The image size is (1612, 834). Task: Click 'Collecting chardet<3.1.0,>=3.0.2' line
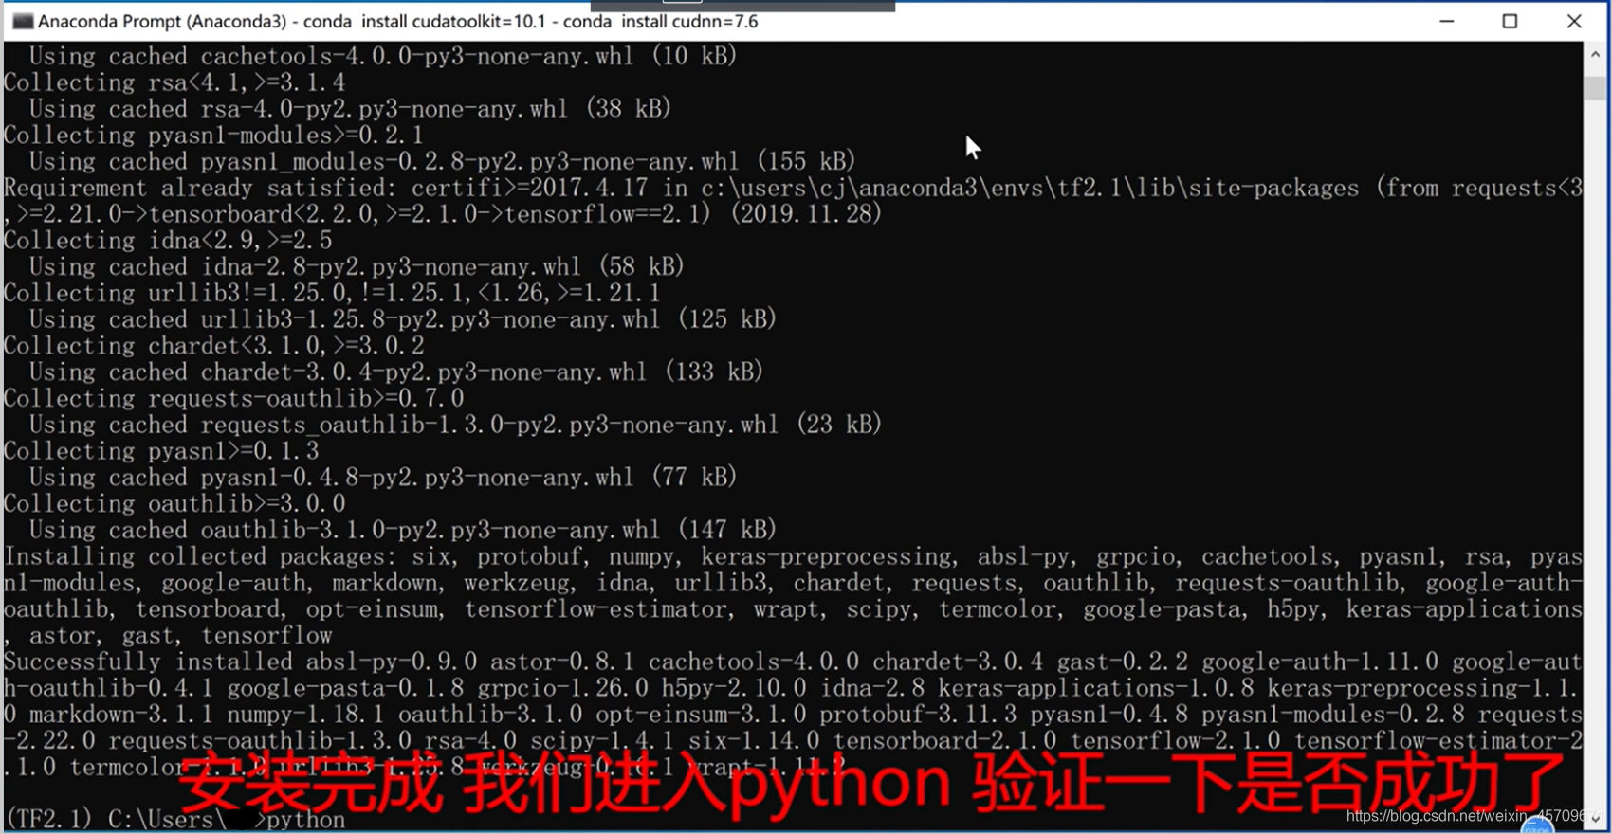point(213,346)
